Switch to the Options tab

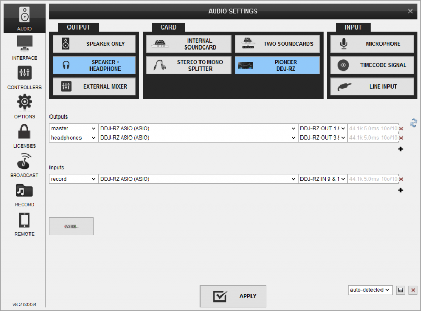24,106
